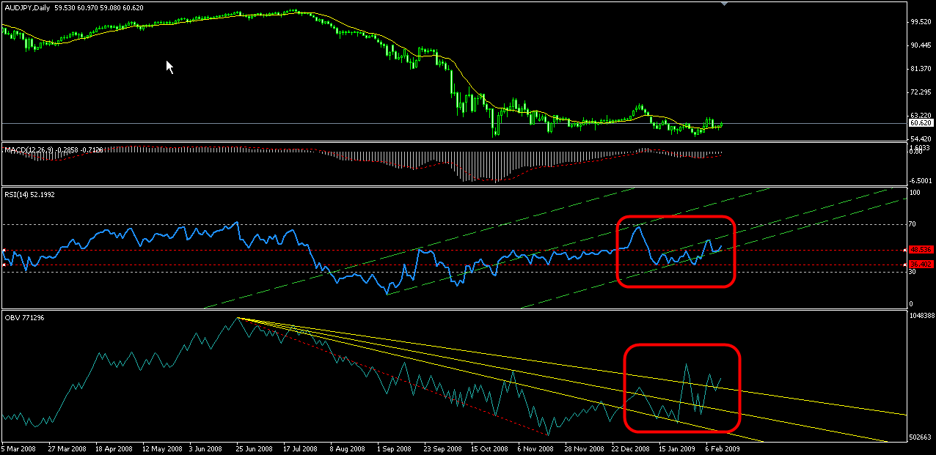
Task: Click the 'AUDJPY,Daily' chart title text
Action: coord(29,7)
